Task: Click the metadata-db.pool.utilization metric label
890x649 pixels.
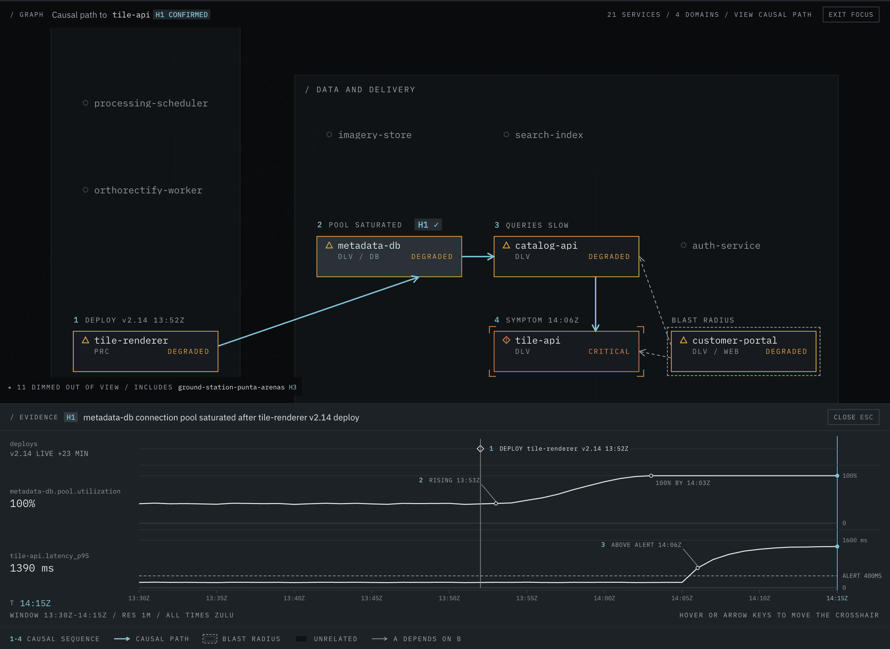Action: (65, 492)
